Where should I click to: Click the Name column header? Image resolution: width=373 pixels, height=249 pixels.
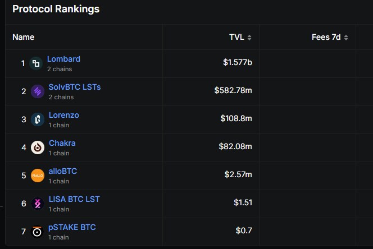pyautogui.click(x=24, y=38)
